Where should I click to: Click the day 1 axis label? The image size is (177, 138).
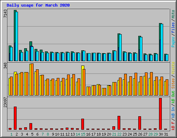(11, 134)
